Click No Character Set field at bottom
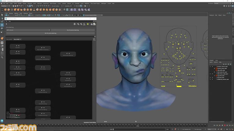This screenshot has height=131, width=234. (x=186, y=129)
